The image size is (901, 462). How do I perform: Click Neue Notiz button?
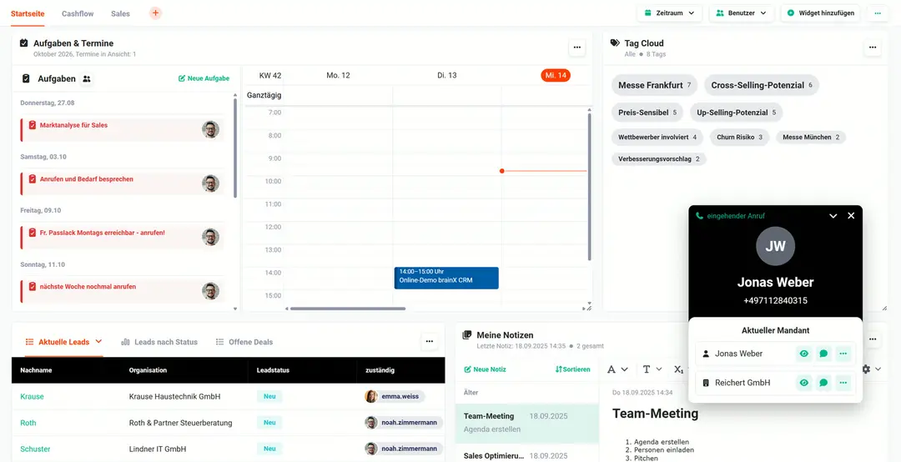click(485, 369)
